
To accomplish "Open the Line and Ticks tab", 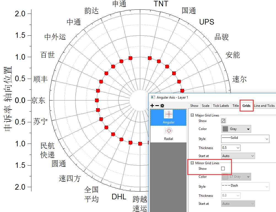I will coord(264,105).
